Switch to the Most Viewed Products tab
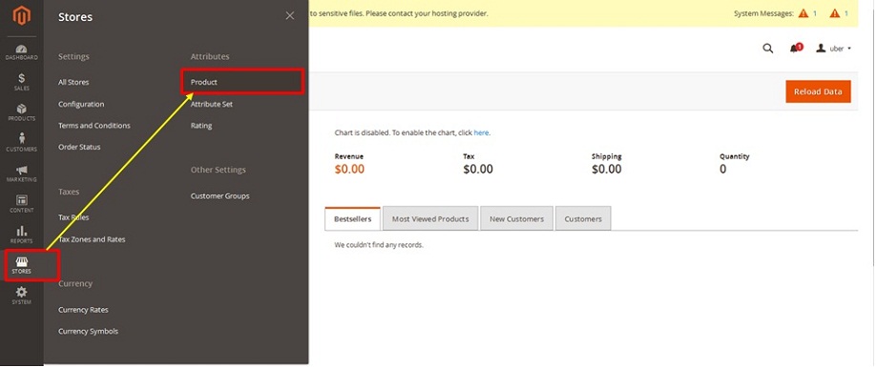 tap(430, 218)
